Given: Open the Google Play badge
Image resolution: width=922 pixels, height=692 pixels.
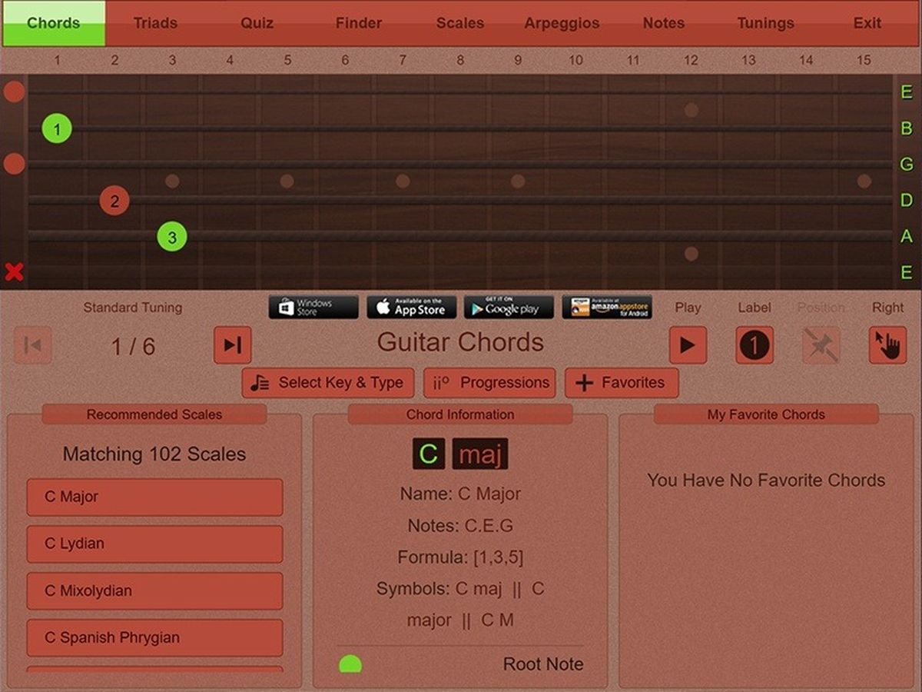Looking at the screenshot, I should pyautogui.click(x=509, y=308).
